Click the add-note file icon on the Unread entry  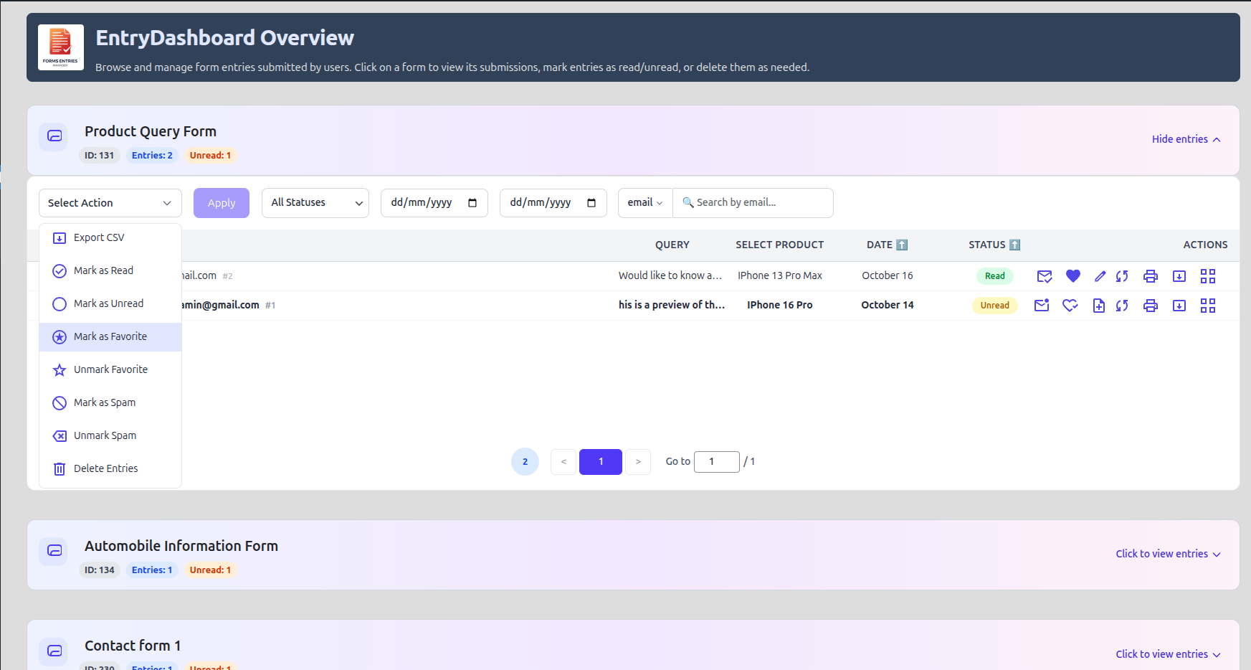click(1099, 305)
